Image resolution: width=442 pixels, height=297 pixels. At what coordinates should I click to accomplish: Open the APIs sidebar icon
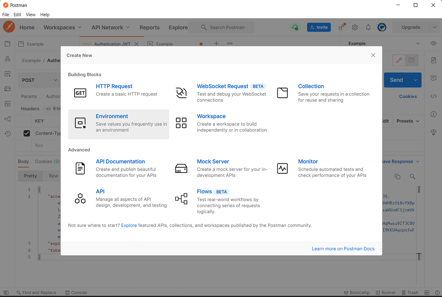pyautogui.click(x=8, y=59)
